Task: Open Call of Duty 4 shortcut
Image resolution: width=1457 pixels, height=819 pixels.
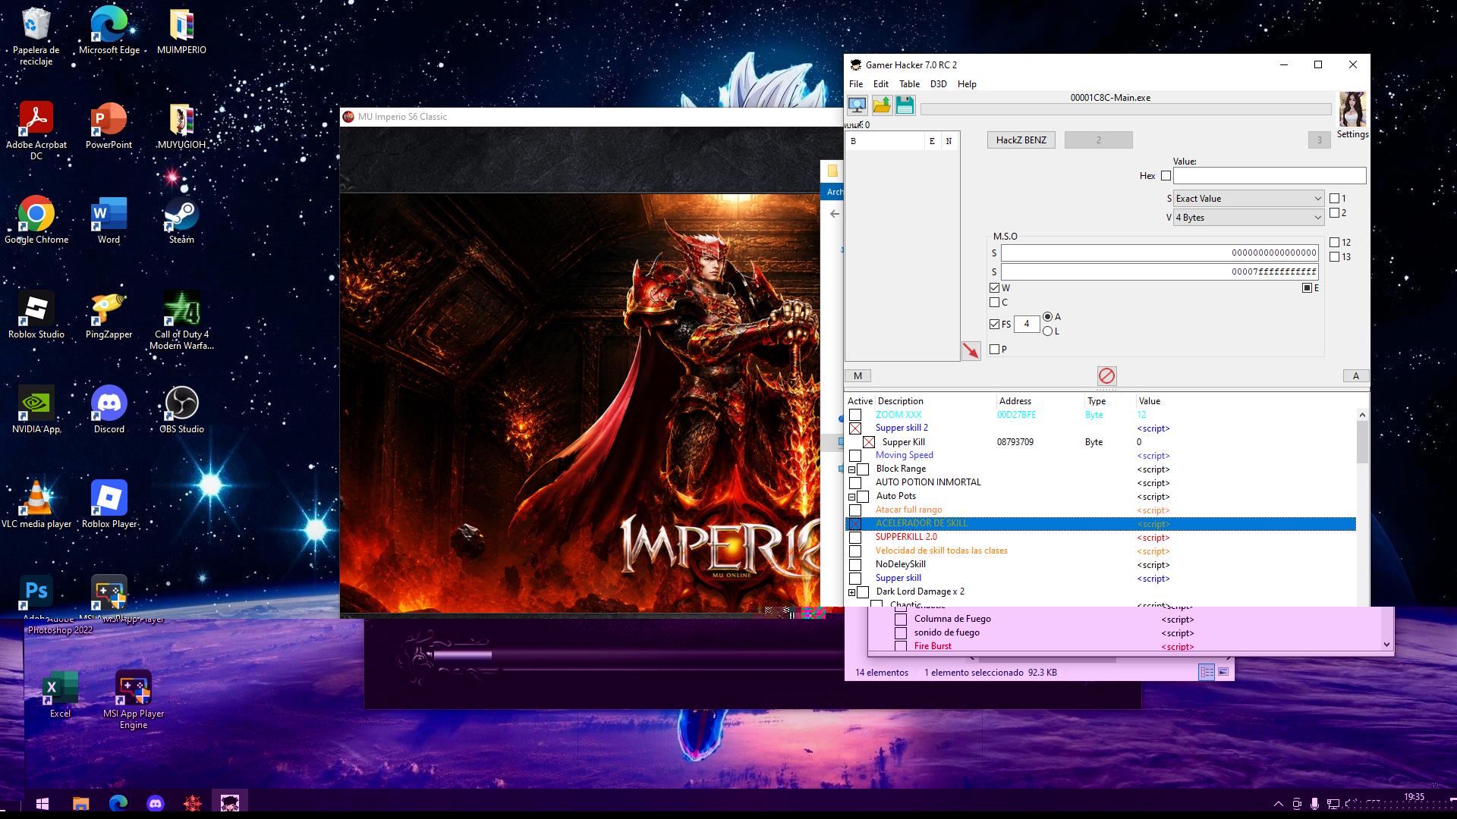Action: pyautogui.click(x=181, y=320)
